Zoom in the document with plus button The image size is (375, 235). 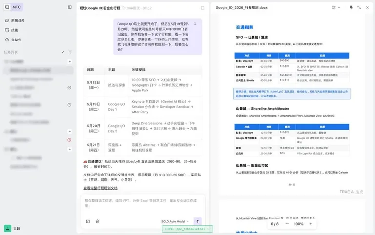tap(311, 224)
